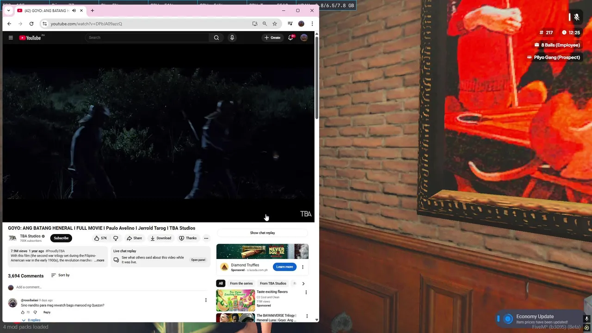Click Pilyo Gang (Prospect) label in game
The image size is (592, 333).
553,57
